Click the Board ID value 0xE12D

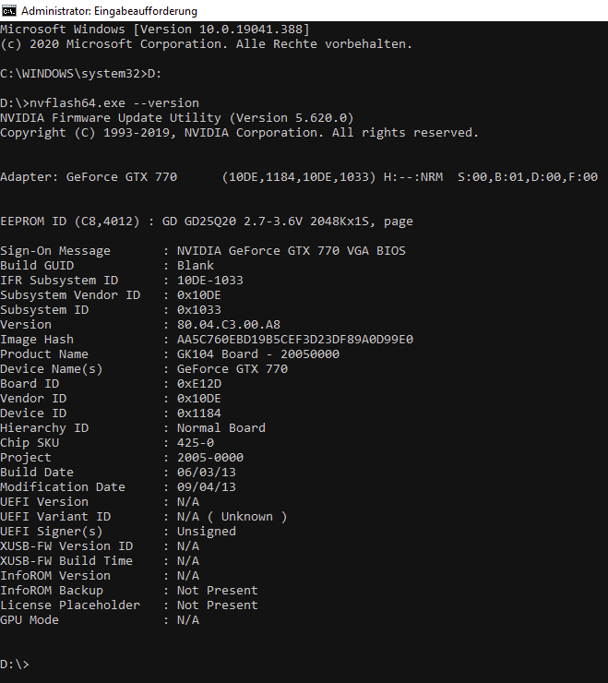[198, 383]
